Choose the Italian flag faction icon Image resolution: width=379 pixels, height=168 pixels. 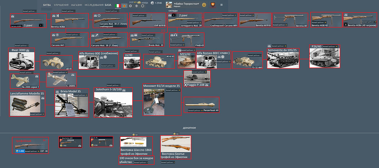[118, 6]
